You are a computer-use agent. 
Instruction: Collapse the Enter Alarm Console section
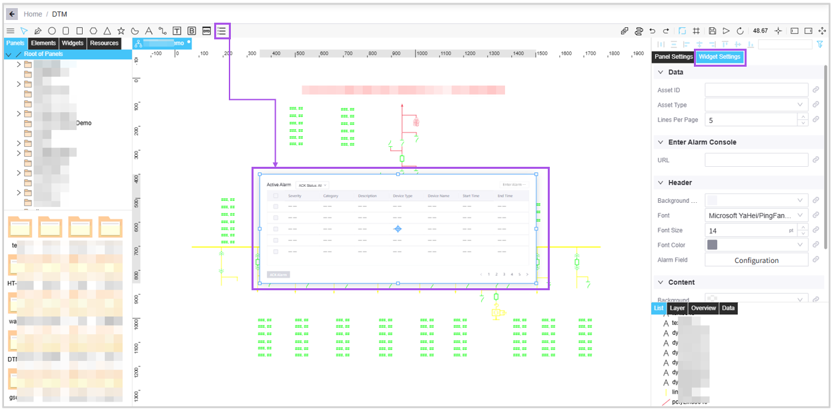point(661,142)
